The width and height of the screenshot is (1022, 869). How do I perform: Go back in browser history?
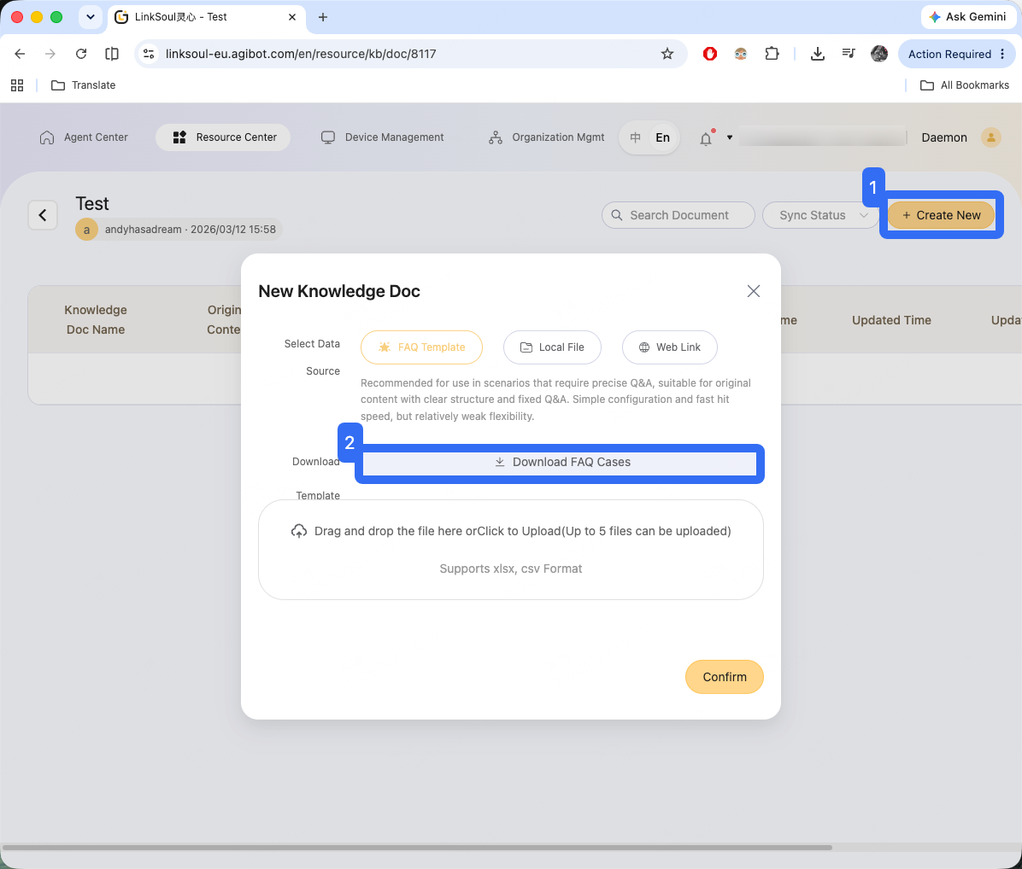[x=20, y=54]
